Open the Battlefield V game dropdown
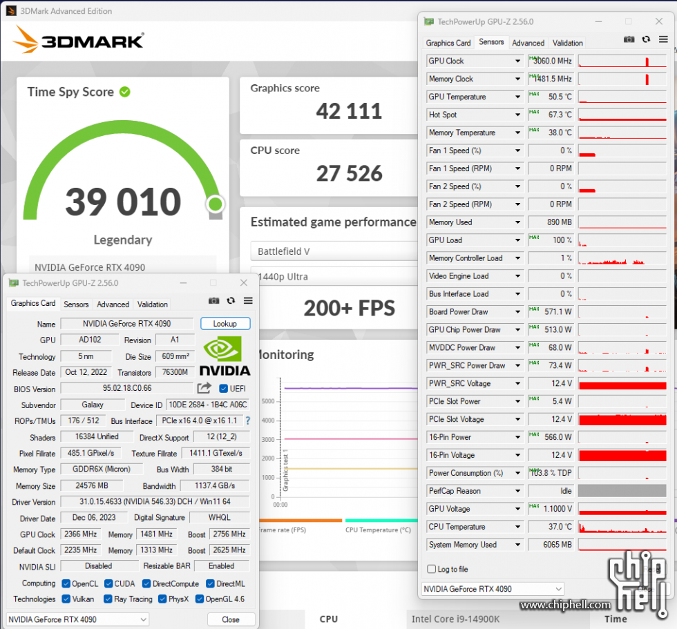Screen dimensions: 677x629 [x=334, y=251]
